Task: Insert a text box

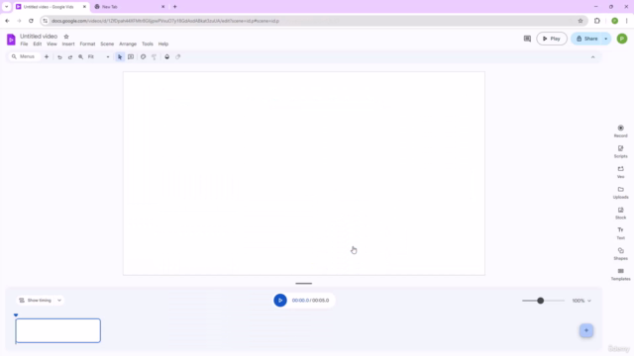Action: point(131,57)
